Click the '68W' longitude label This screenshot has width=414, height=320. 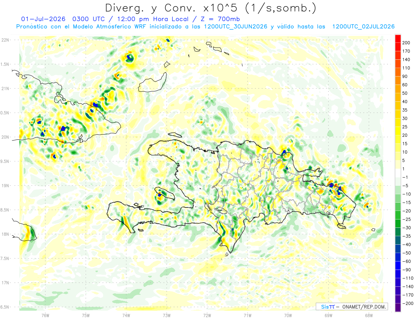tap(369, 315)
